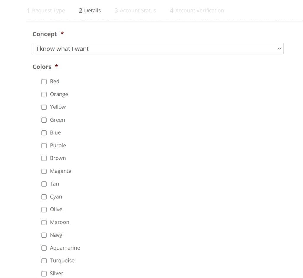Toggle the Aquamarine checkbox
The width and height of the screenshot is (303, 278).
[x=44, y=248]
